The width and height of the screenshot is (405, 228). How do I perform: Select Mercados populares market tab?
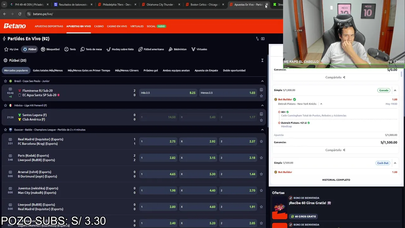coord(16,70)
